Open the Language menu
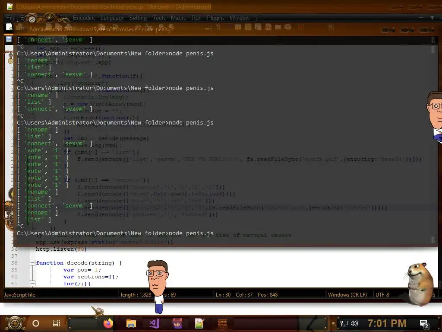Screen dimensions: 442x332 tap(112, 18)
